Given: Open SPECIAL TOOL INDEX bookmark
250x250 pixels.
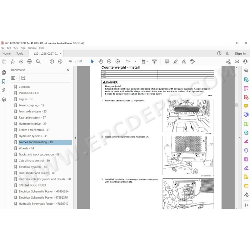Looking at the screenshot, I should point(32,185).
